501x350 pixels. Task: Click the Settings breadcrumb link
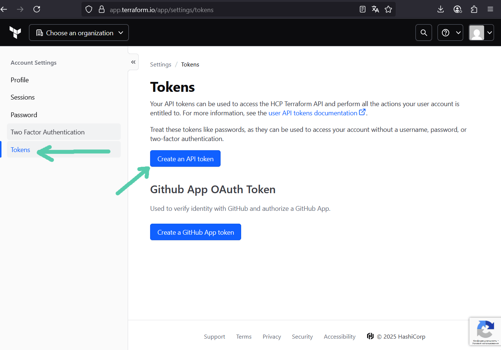pyautogui.click(x=161, y=65)
